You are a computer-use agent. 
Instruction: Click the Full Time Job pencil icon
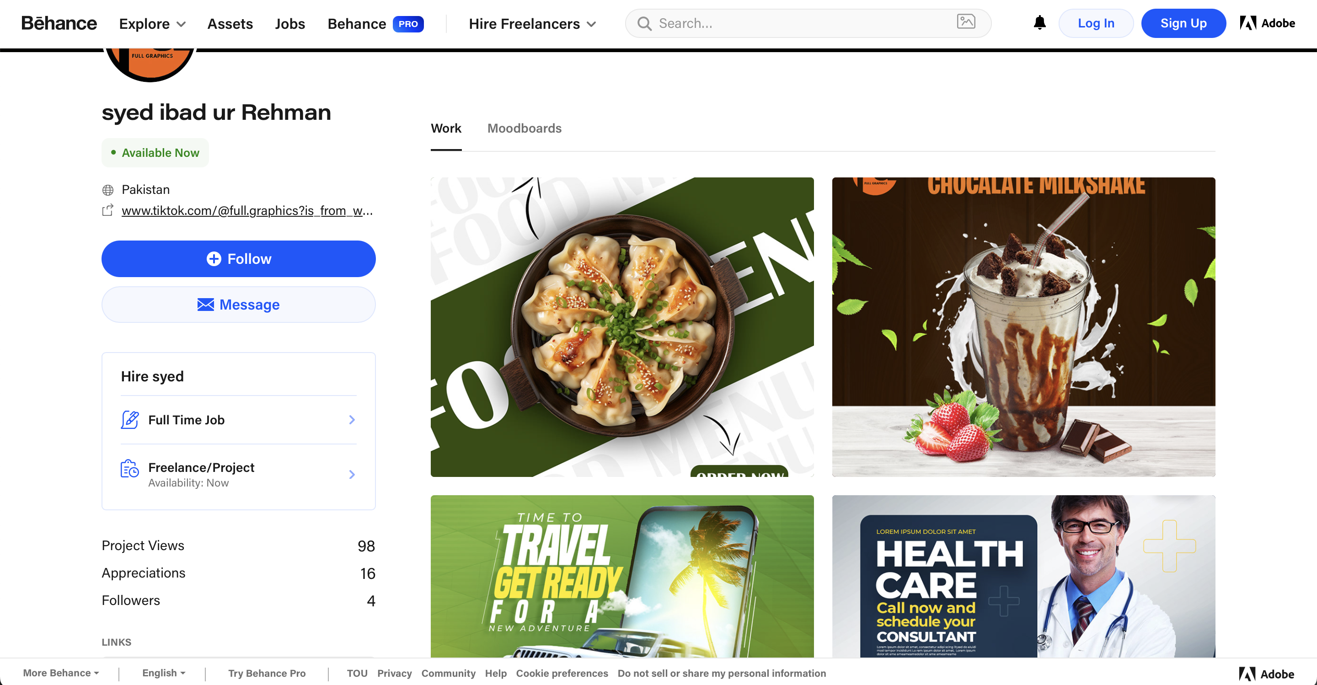(130, 420)
